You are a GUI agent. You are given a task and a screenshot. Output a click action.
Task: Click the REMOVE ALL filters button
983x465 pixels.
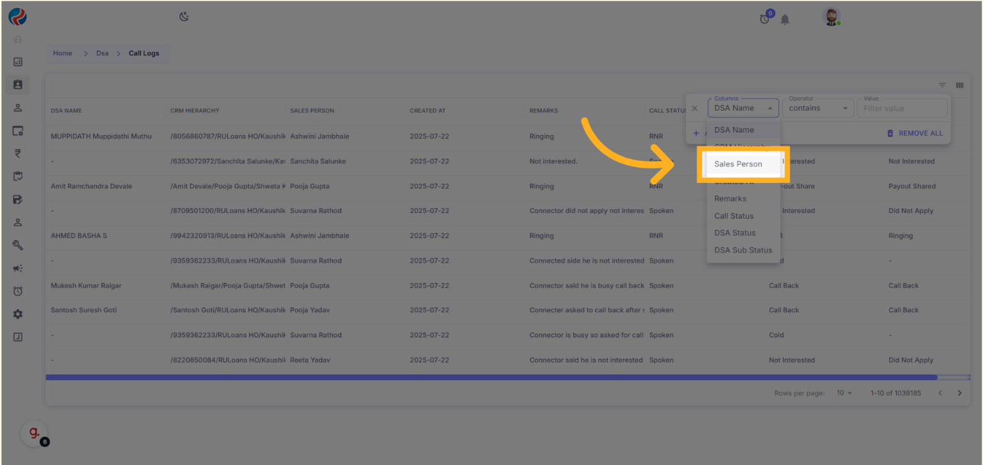click(914, 133)
